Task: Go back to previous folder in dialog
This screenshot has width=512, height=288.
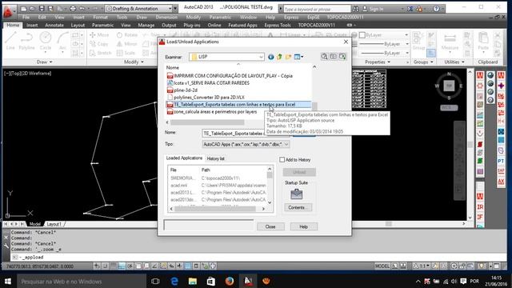Action: pyautogui.click(x=270, y=57)
